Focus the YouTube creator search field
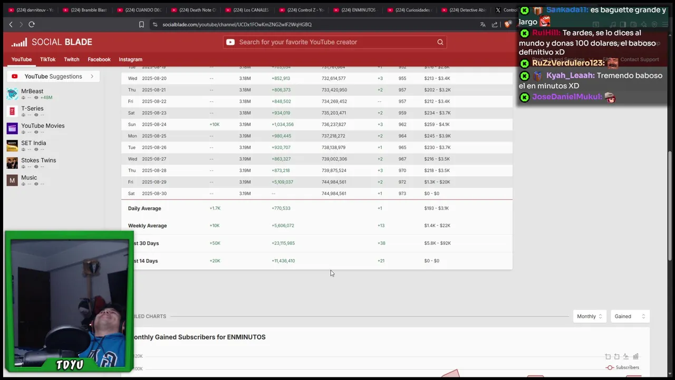Image resolution: width=675 pixels, height=380 pixels. (x=335, y=42)
